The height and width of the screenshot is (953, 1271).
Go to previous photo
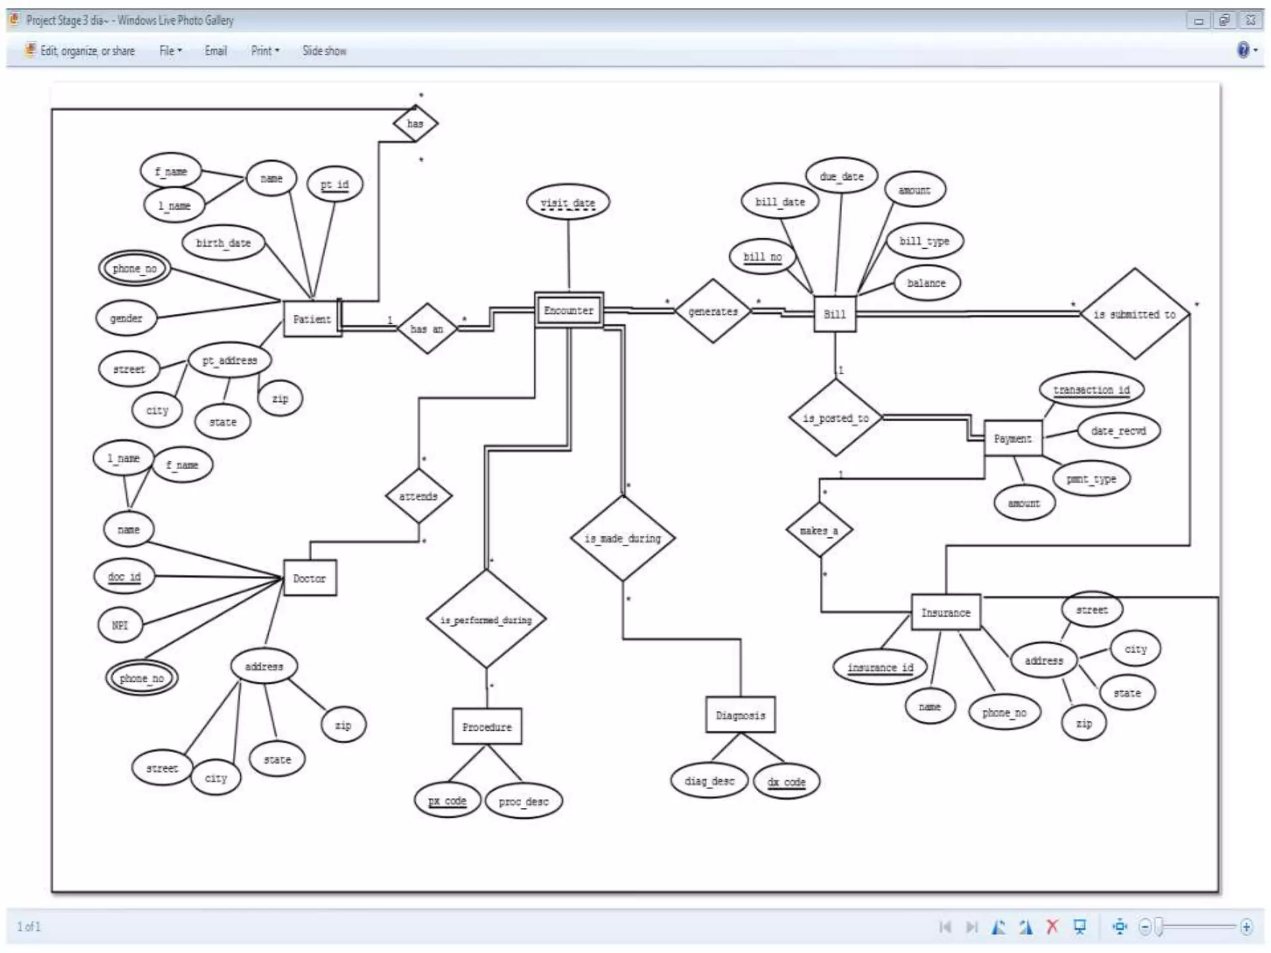pos(945,927)
